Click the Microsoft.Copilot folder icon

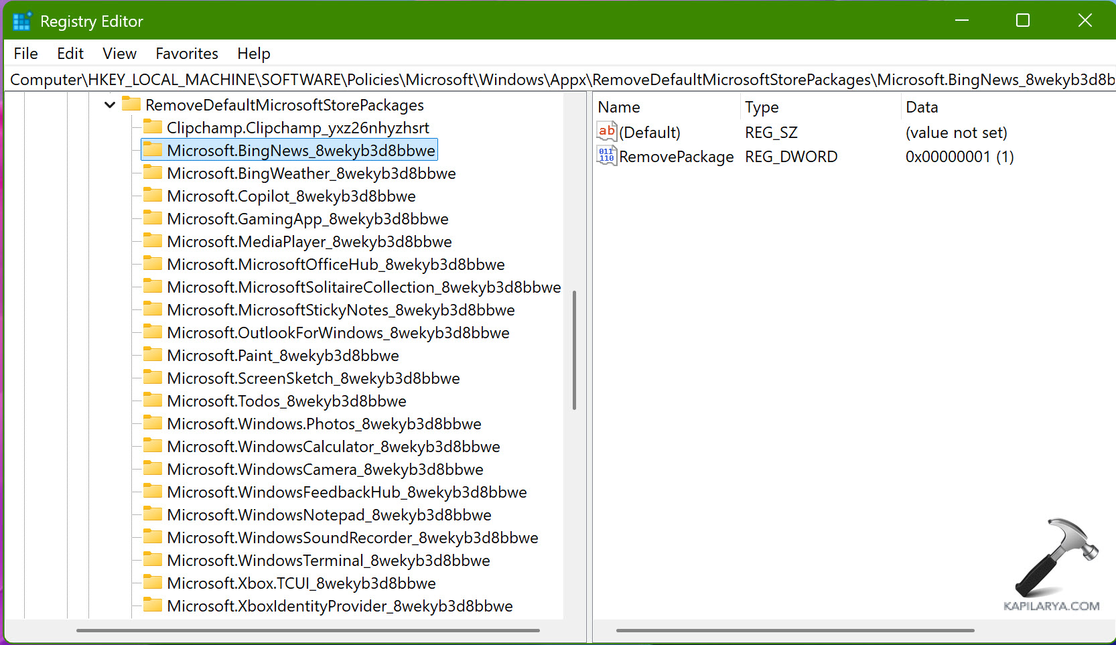tap(153, 196)
